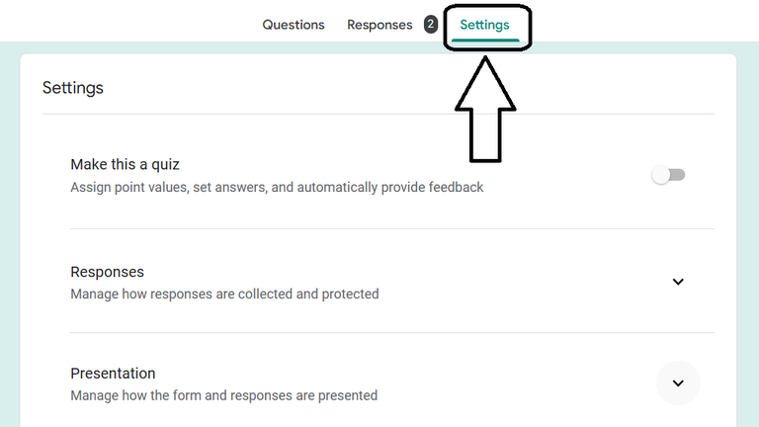Open the Presentation section heading
This screenshot has width=759, height=427.
(x=113, y=374)
